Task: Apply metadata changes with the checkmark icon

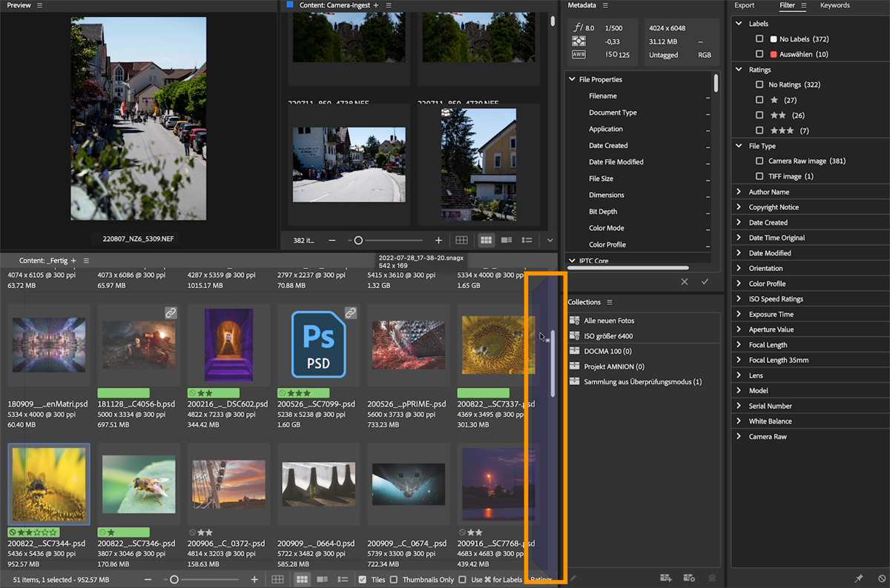Action: coord(705,281)
